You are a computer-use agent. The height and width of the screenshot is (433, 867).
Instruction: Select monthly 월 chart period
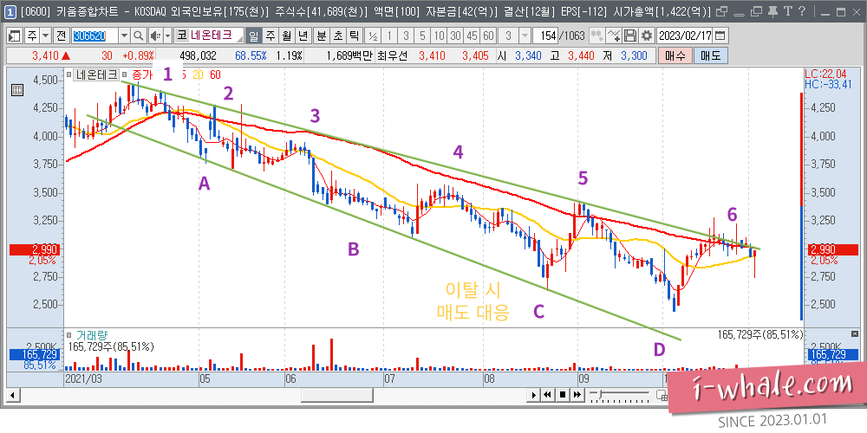[x=286, y=36]
